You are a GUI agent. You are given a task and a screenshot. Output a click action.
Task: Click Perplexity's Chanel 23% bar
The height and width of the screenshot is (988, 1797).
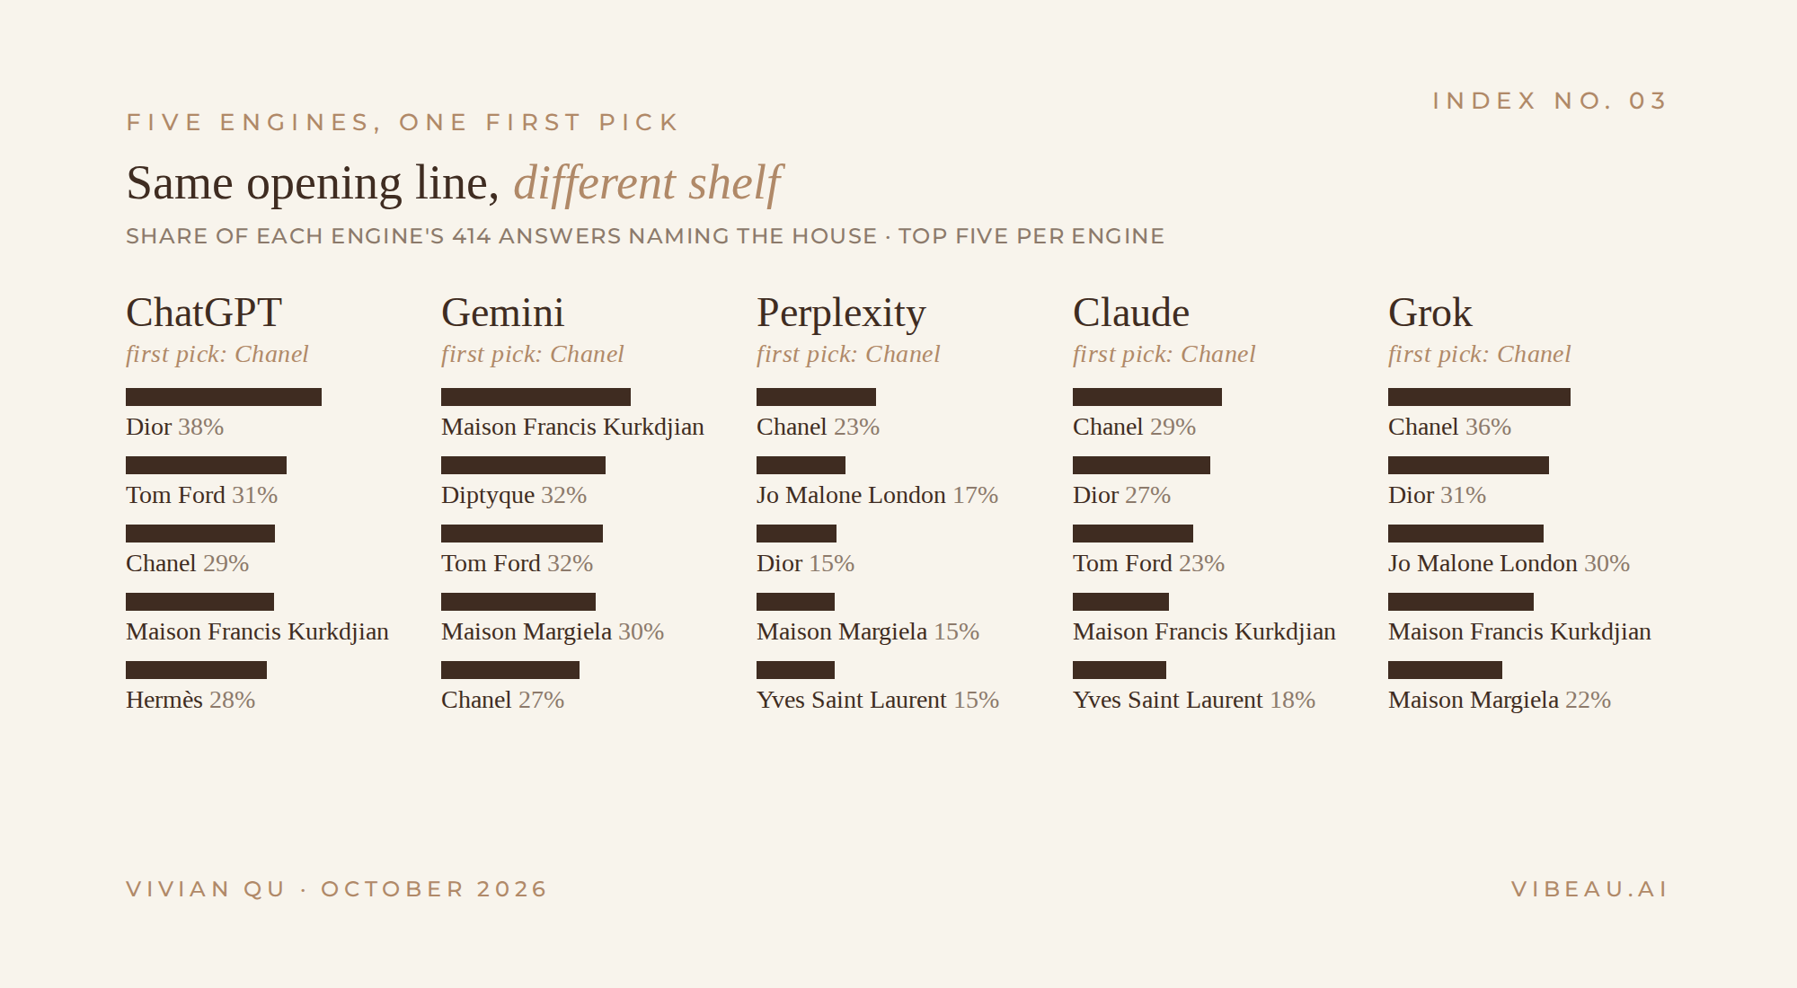pos(816,397)
